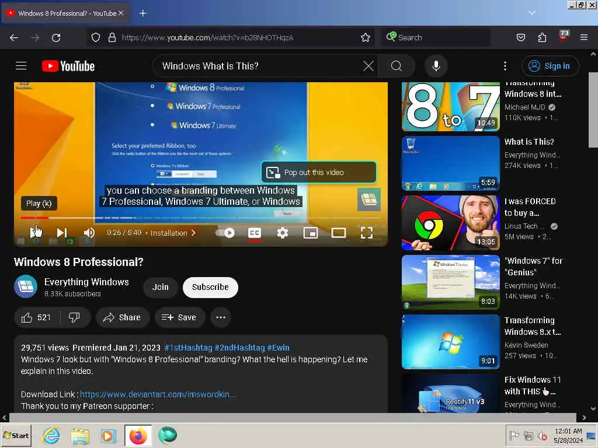View site security via the padlock icon
Viewport: 598px width, 448px height.
[x=112, y=37]
